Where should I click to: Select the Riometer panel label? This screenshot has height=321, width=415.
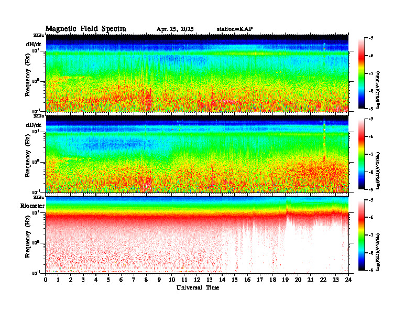[32, 206]
